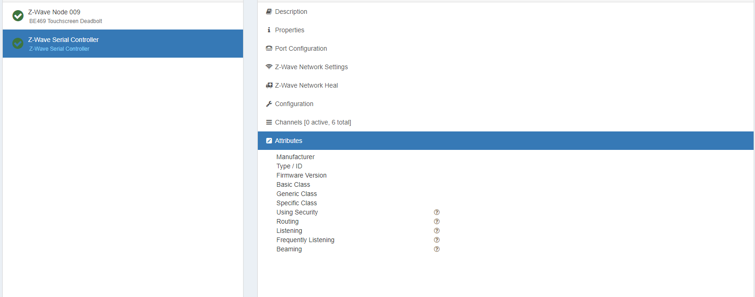The image size is (755, 297).
Task: Open the Z-Wave Network Heal section
Action: [505, 85]
